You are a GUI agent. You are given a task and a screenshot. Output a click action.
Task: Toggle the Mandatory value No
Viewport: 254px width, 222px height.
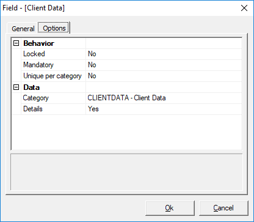coord(164,65)
